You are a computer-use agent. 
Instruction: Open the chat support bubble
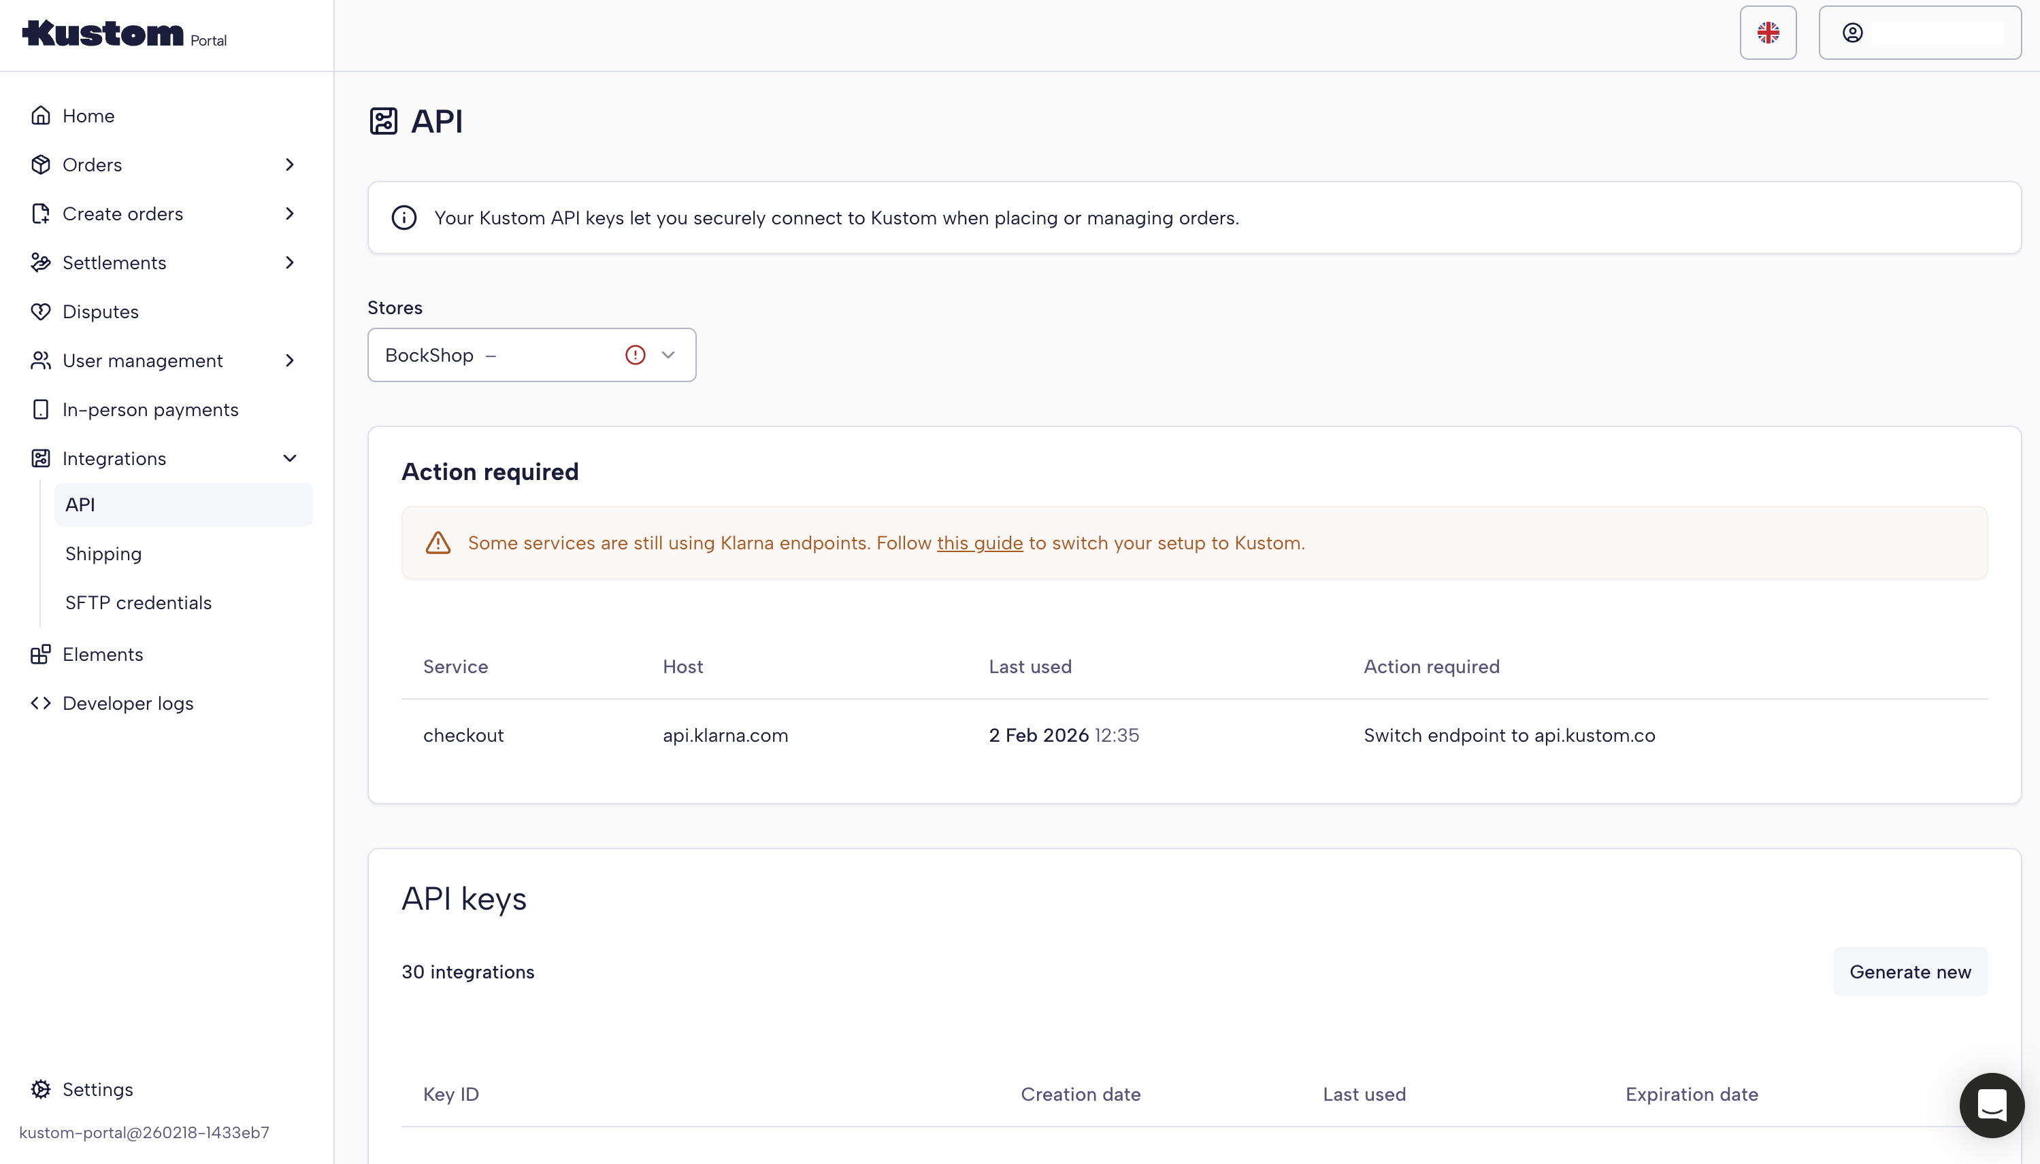tap(1991, 1105)
